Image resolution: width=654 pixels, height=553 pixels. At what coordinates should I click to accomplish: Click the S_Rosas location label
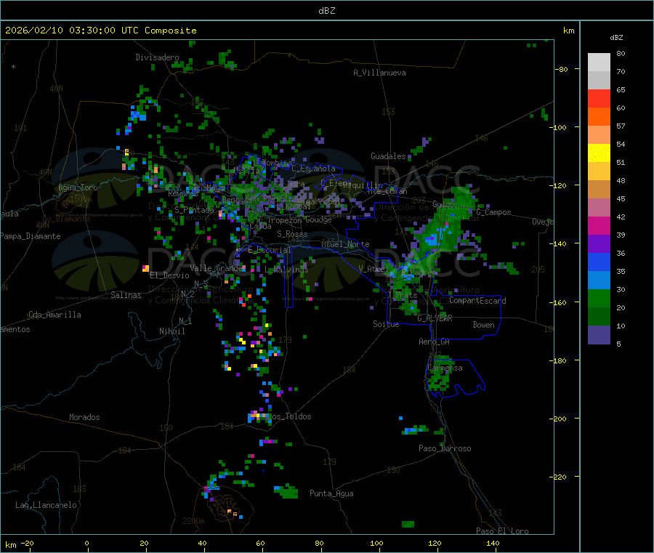pyautogui.click(x=292, y=234)
